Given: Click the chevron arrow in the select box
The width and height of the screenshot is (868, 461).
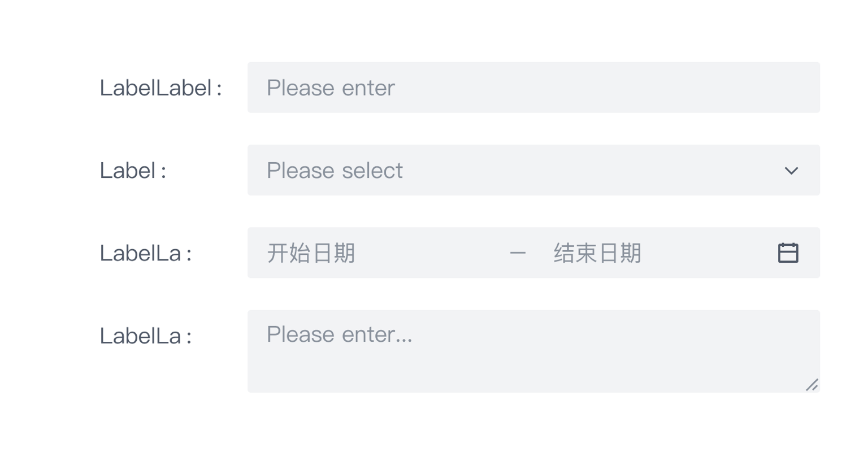Looking at the screenshot, I should click(791, 171).
